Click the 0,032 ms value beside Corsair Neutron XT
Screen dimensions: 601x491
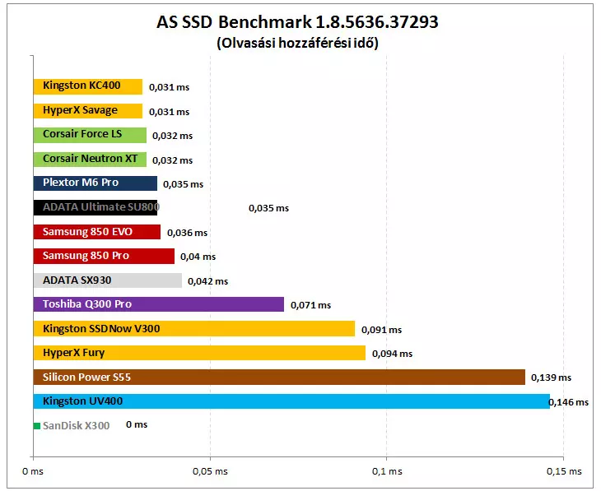coord(173,160)
